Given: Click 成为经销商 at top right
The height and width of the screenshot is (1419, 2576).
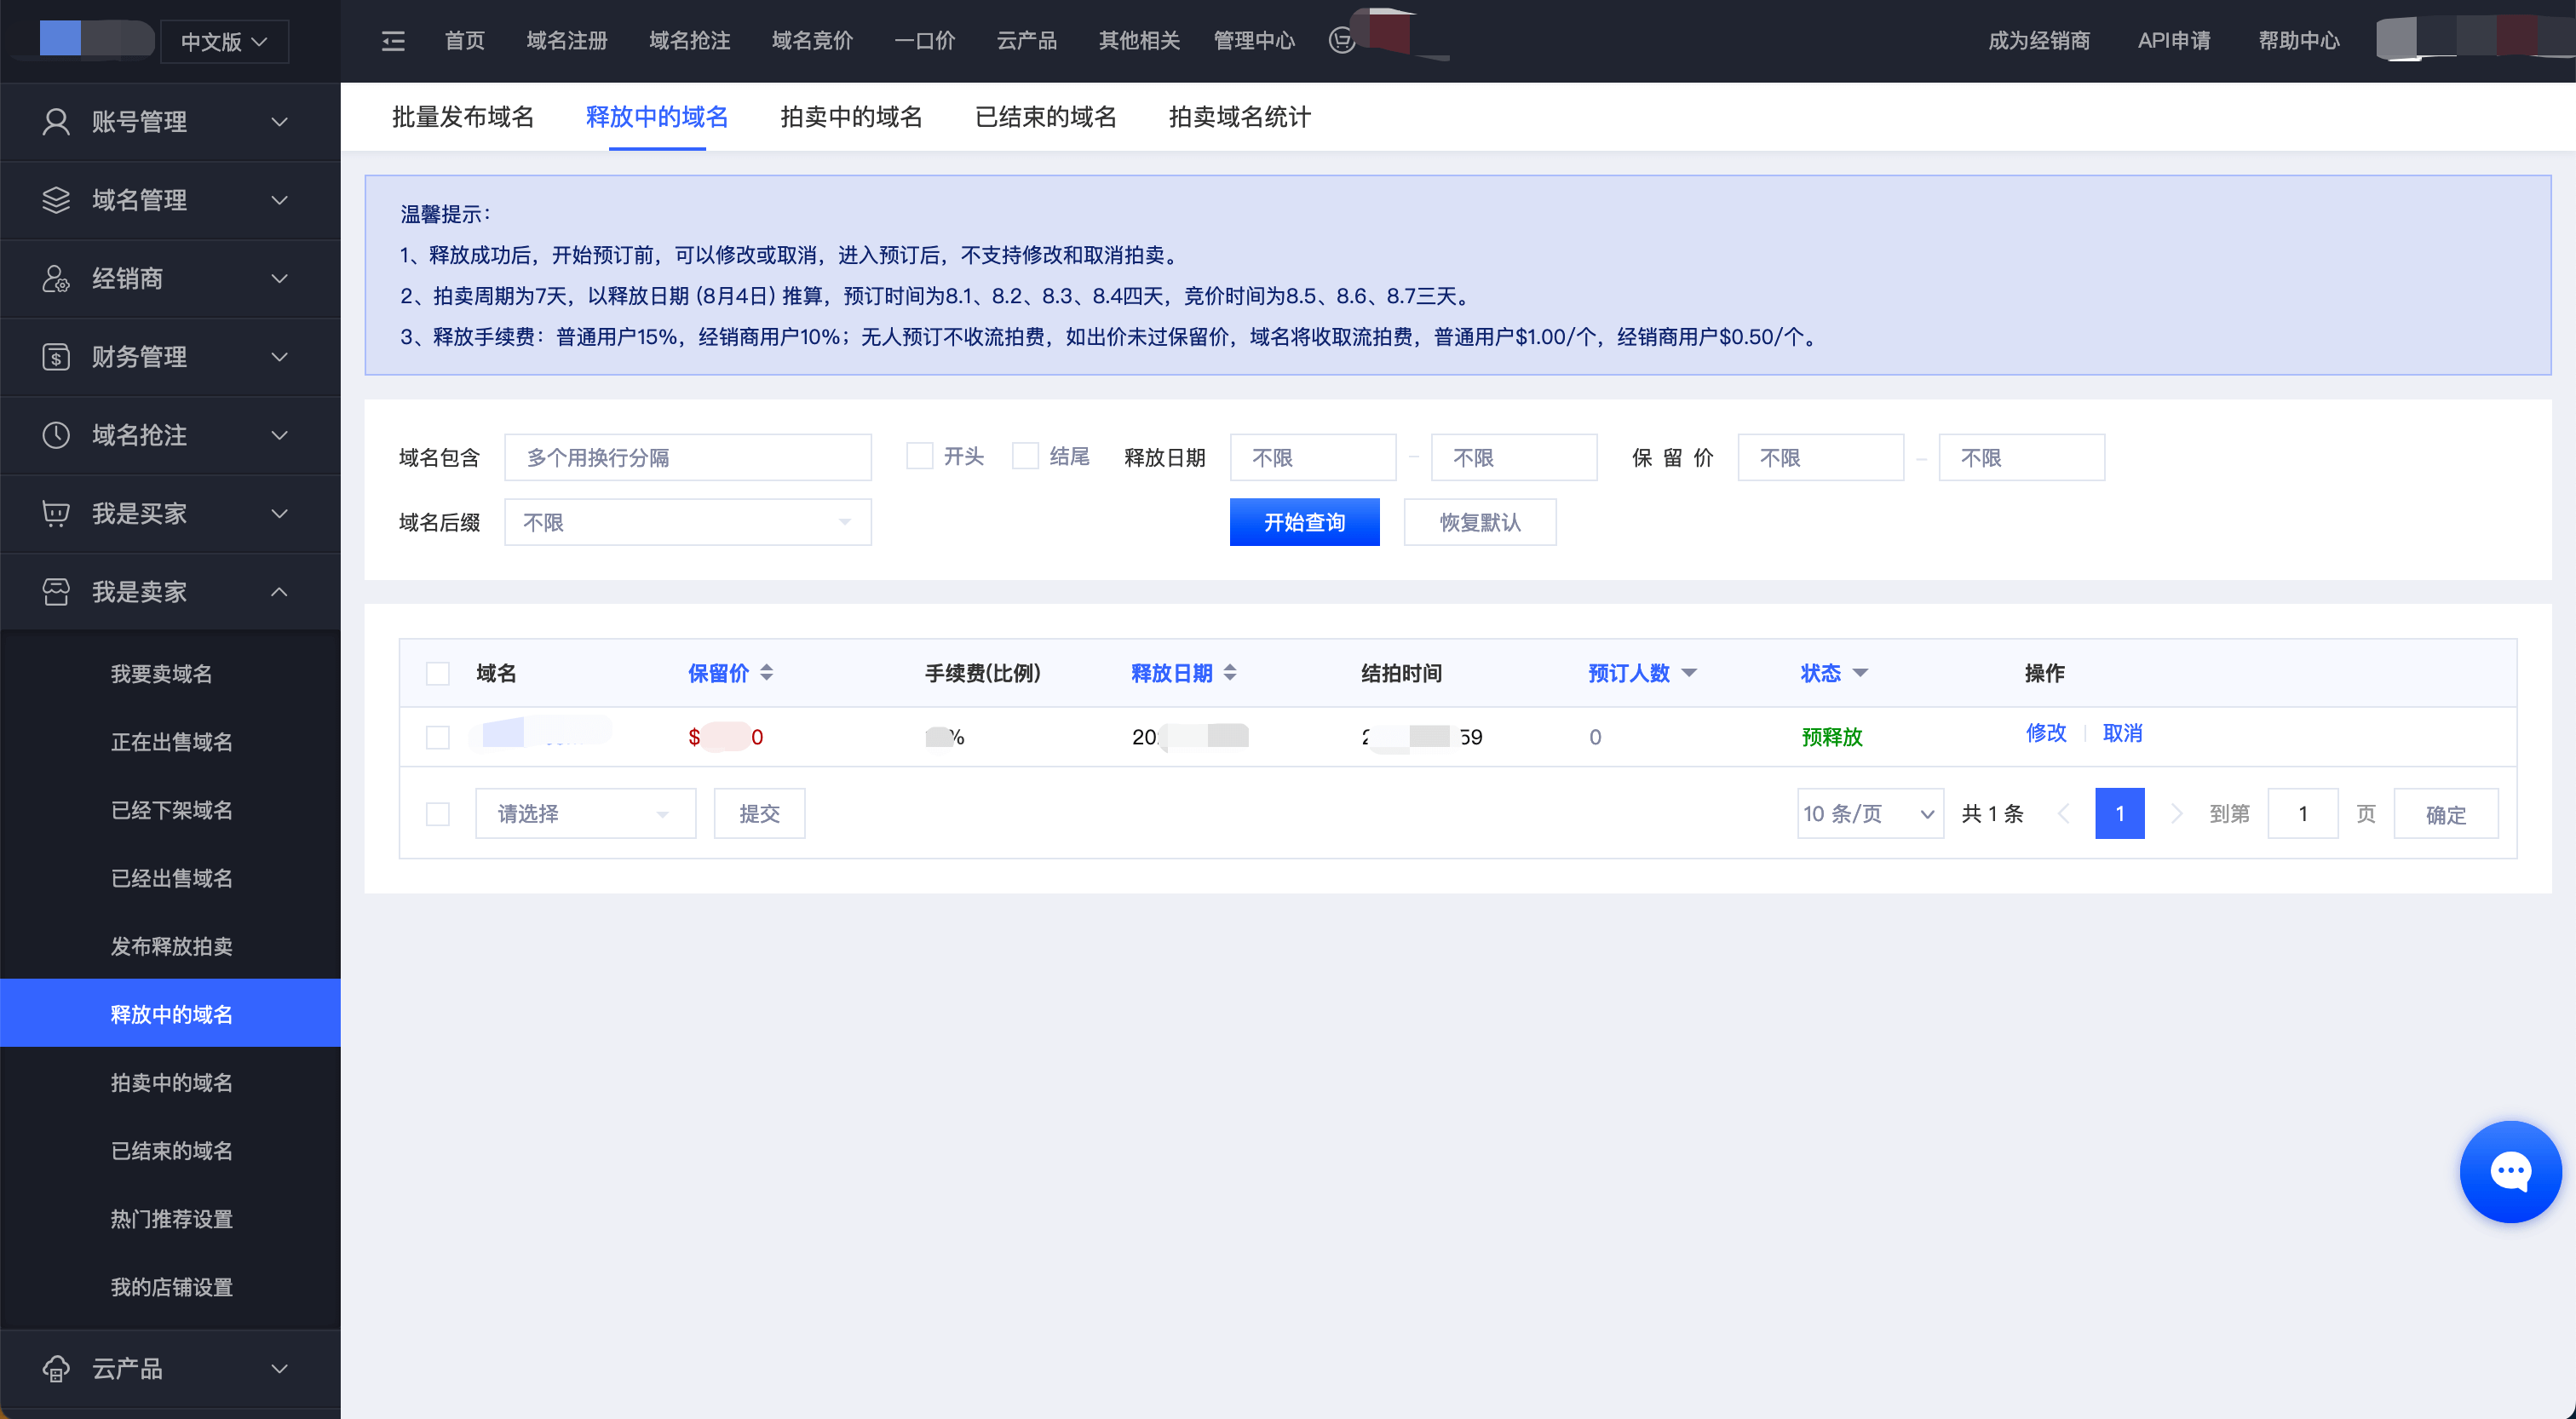Looking at the screenshot, I should pos(2039,41).
